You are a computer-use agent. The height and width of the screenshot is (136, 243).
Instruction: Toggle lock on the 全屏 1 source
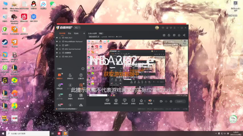tap(60, 45)
